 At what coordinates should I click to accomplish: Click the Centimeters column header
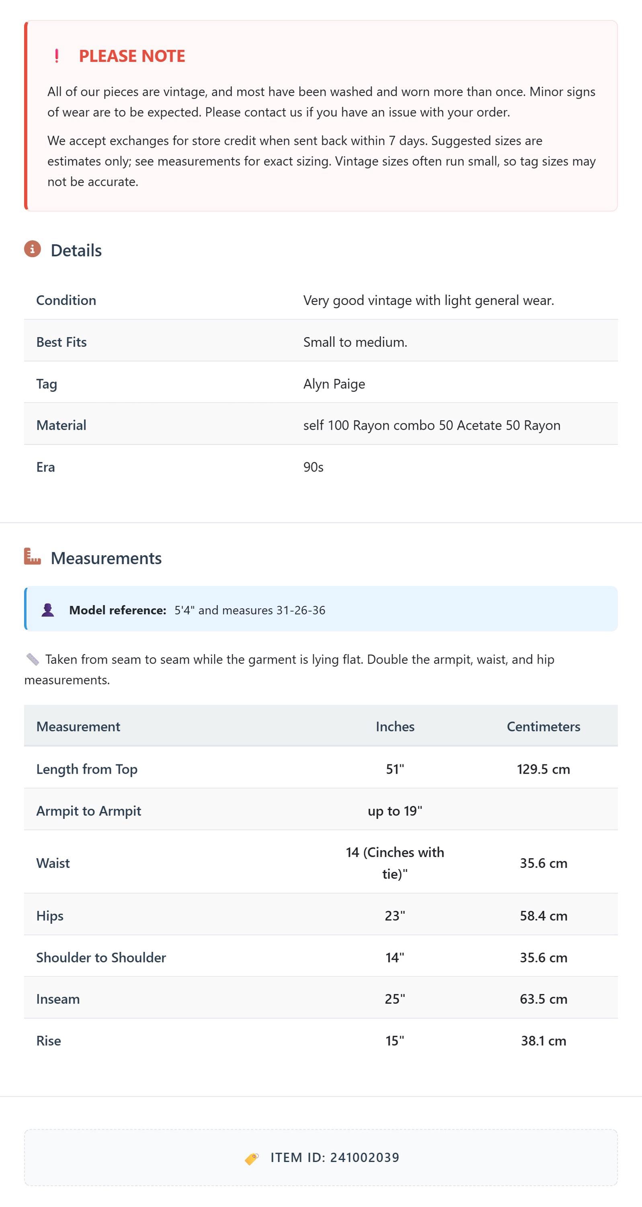543,726
